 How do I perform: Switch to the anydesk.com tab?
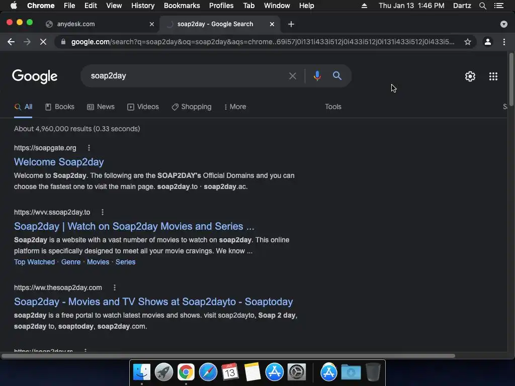pyautogui.click(x=100, y=24)
